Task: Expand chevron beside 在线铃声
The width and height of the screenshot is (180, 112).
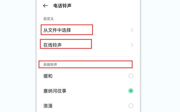Action: tap(132, 45)
